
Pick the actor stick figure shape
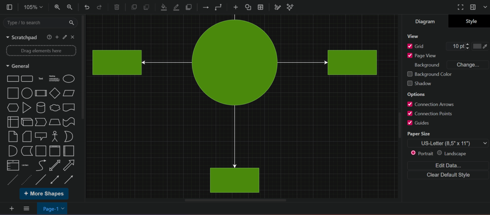55,136
